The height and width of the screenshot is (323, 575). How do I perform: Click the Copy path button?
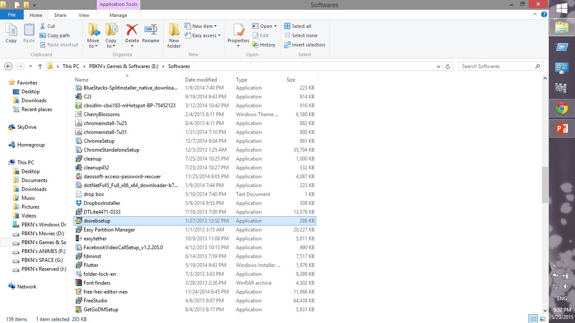tap(55, 35)
